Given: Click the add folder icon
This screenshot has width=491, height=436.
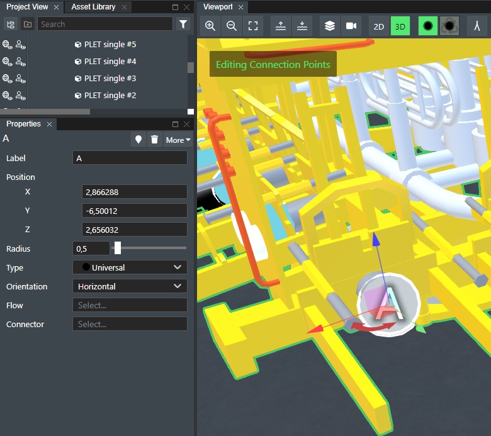Looking at the screenshot, I should tap(28, 24).
